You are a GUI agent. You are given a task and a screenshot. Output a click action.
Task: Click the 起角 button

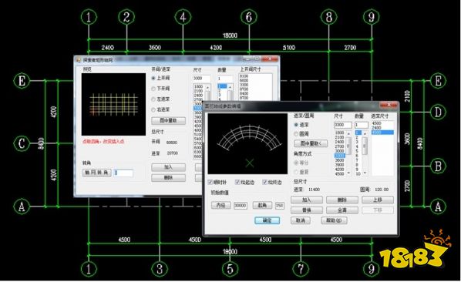tap(262, 205)
